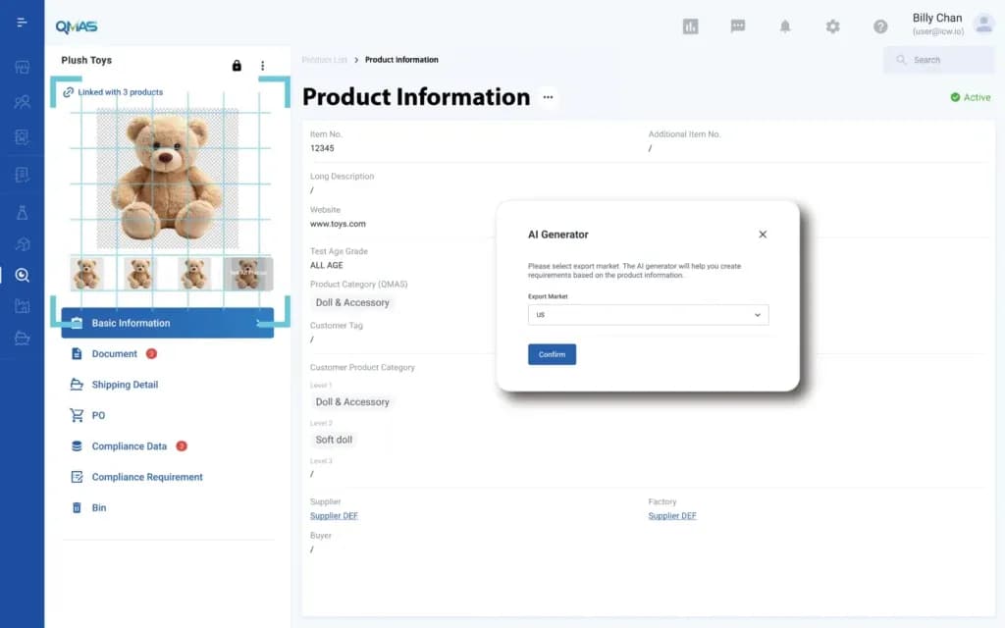Click the www.toys.com website text
The image size is (1005, 628).
(x=338, y=224)
